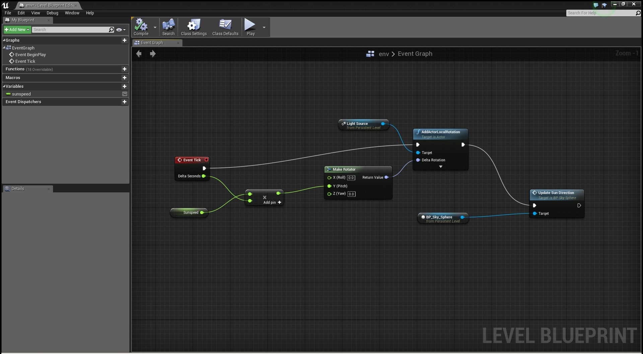The height and width of the screenshot is (354, 643).
Task: Toggle sunspeed variable editable eye icon
Action: (125, 94)
